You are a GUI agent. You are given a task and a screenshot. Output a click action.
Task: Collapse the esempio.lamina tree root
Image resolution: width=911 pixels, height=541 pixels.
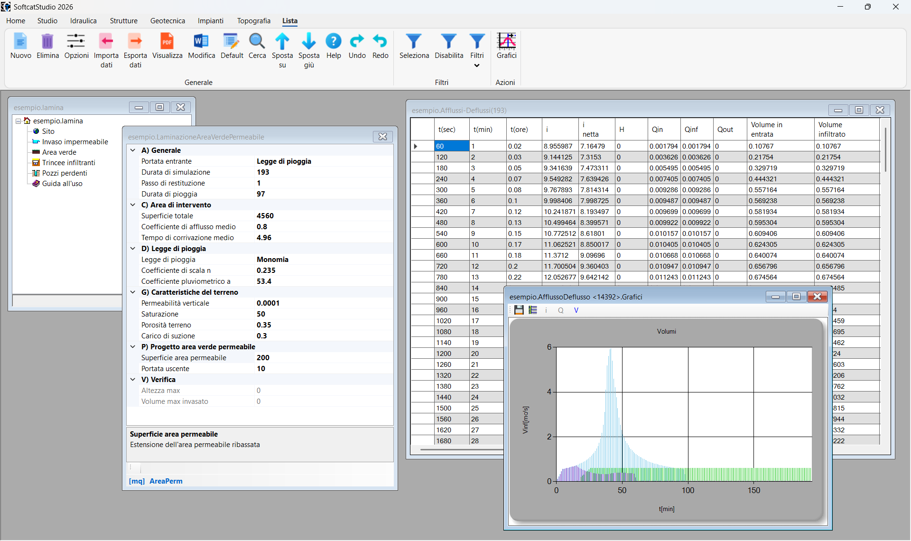(x=18, y=121)
